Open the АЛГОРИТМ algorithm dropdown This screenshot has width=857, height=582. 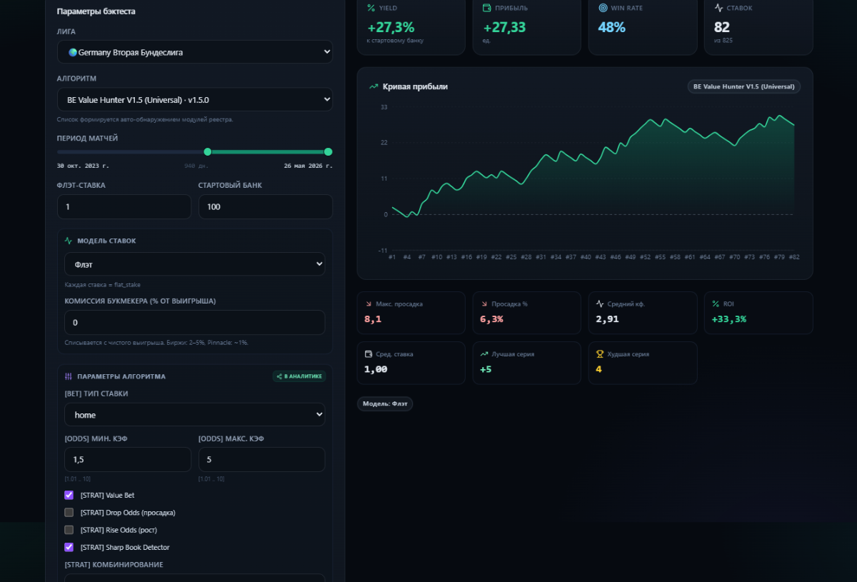point(195,100)
